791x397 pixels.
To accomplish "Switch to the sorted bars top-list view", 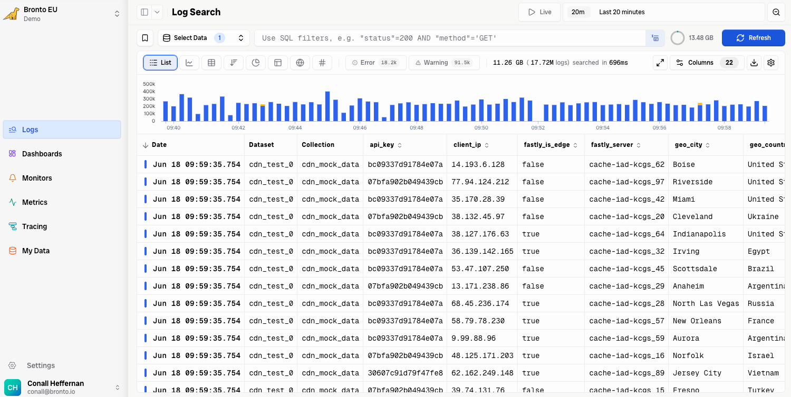I will click(234, 63).
